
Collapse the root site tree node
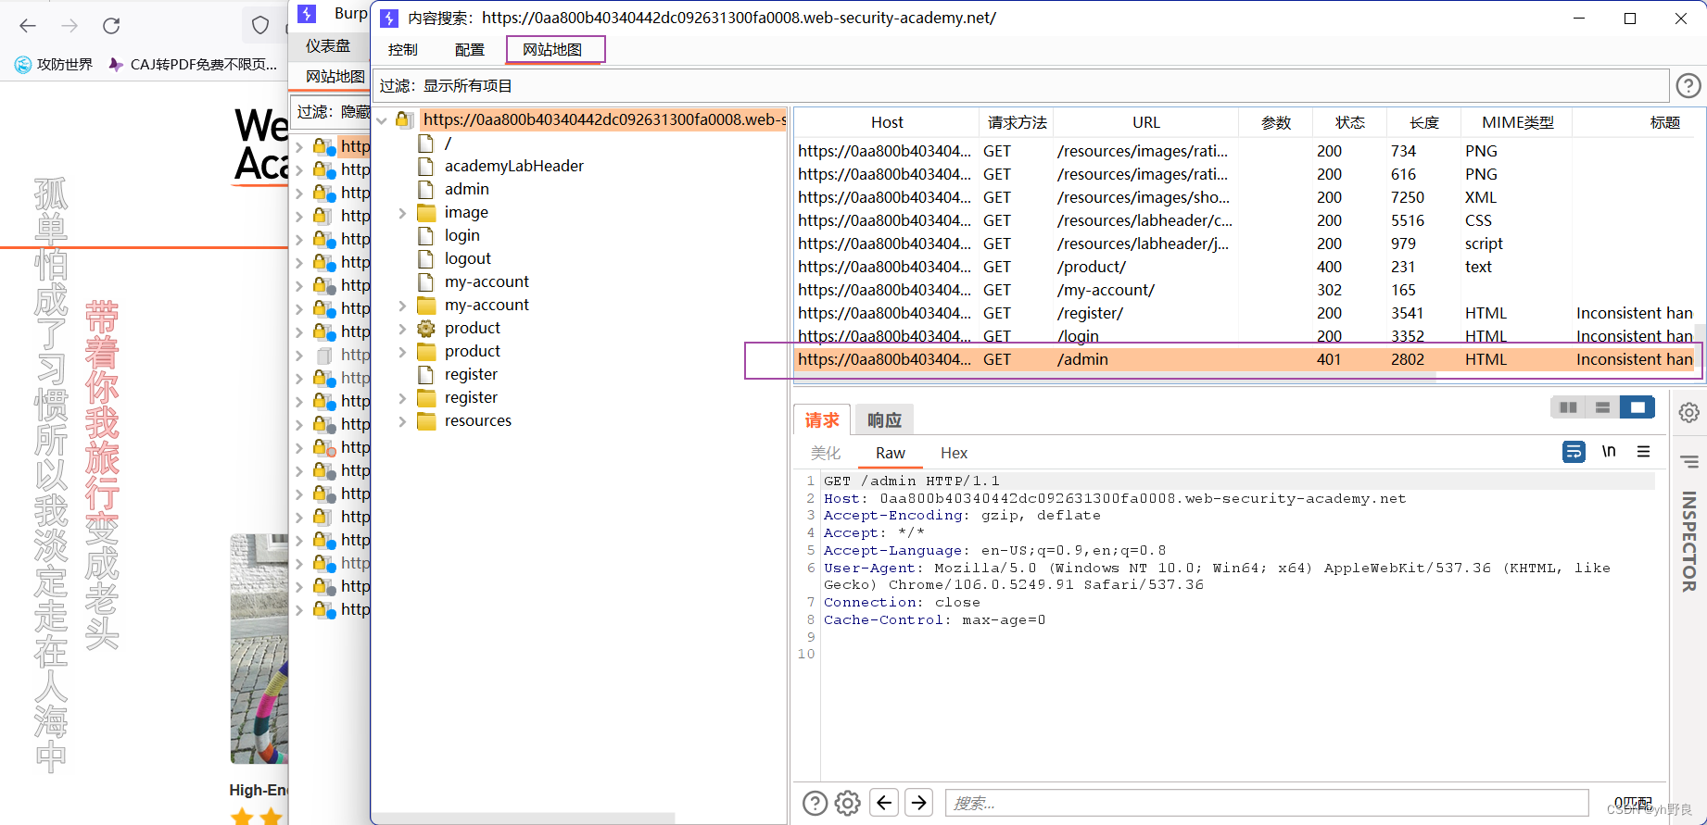point(382,120)
